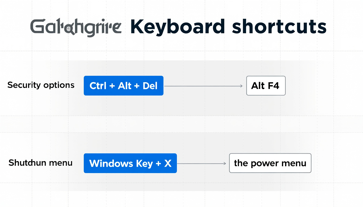363x207 pixels.
Task: Click the word options in Security options
Action: [x=59, y=85]
